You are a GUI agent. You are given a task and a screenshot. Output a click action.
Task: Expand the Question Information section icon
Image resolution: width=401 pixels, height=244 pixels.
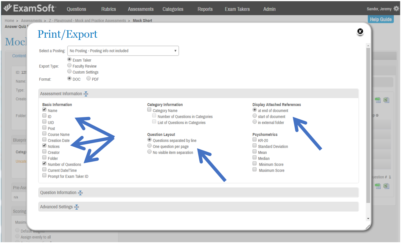point(80,193)
